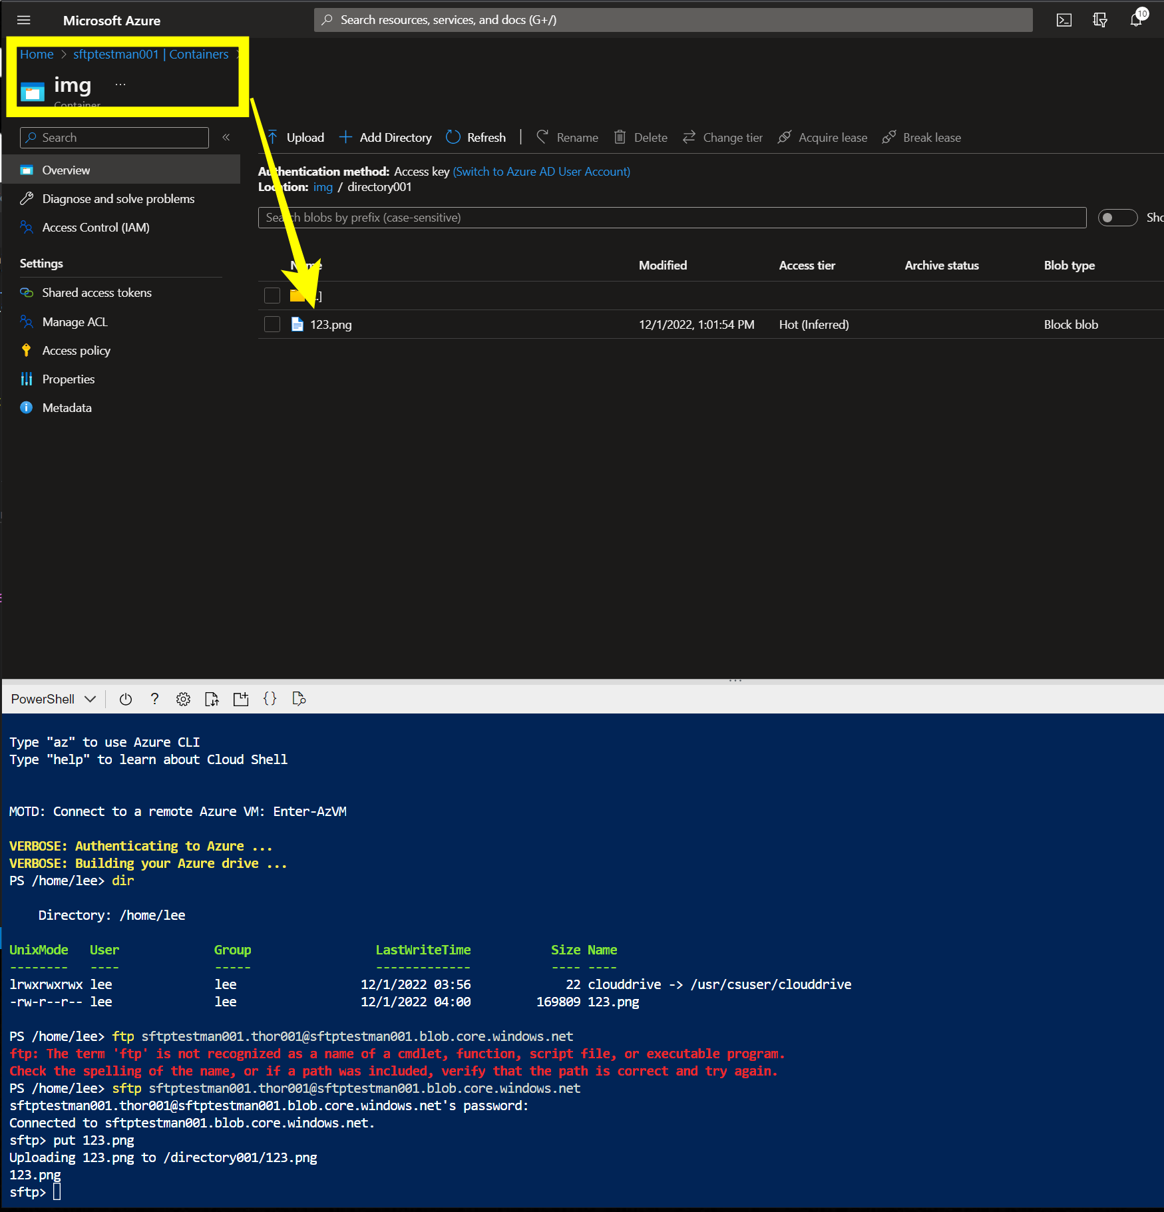Tick the checkbox for 123.png
The image size is (1164, 1212).
pyautogui.click(x=272, y=324)
